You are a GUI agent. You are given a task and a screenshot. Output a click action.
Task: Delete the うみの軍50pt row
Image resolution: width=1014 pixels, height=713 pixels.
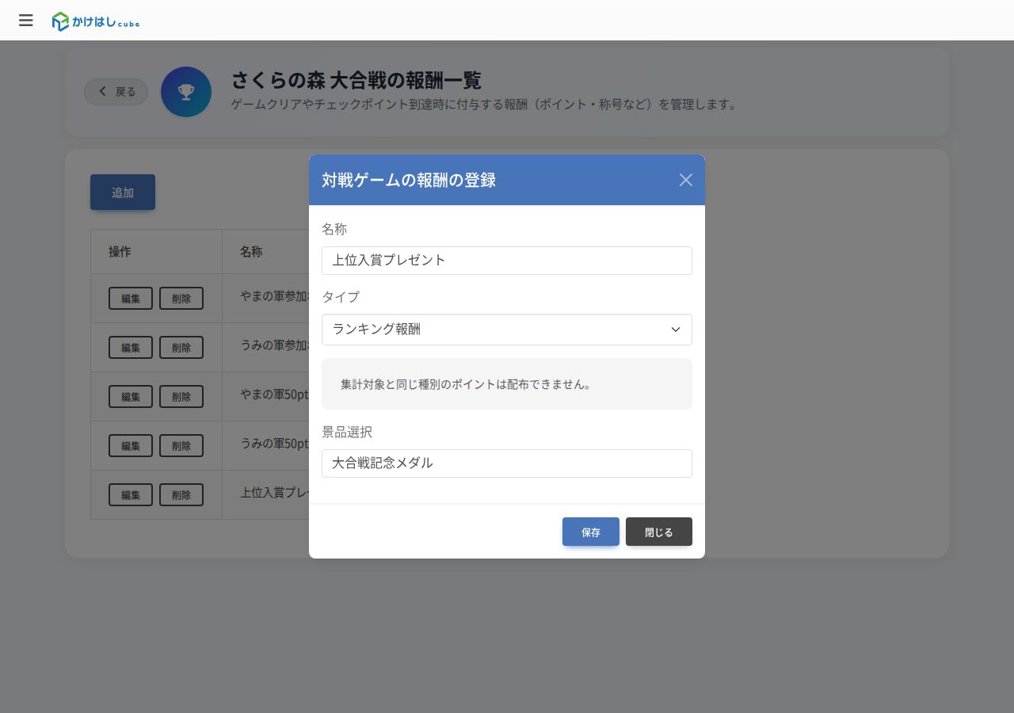point(181,446)
